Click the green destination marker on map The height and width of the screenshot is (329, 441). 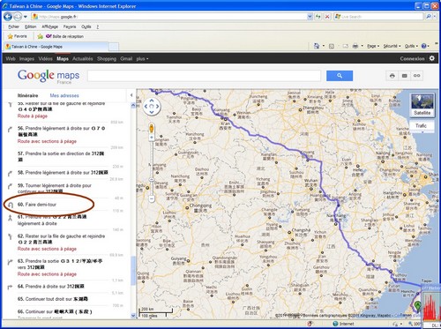click(417, 305)
